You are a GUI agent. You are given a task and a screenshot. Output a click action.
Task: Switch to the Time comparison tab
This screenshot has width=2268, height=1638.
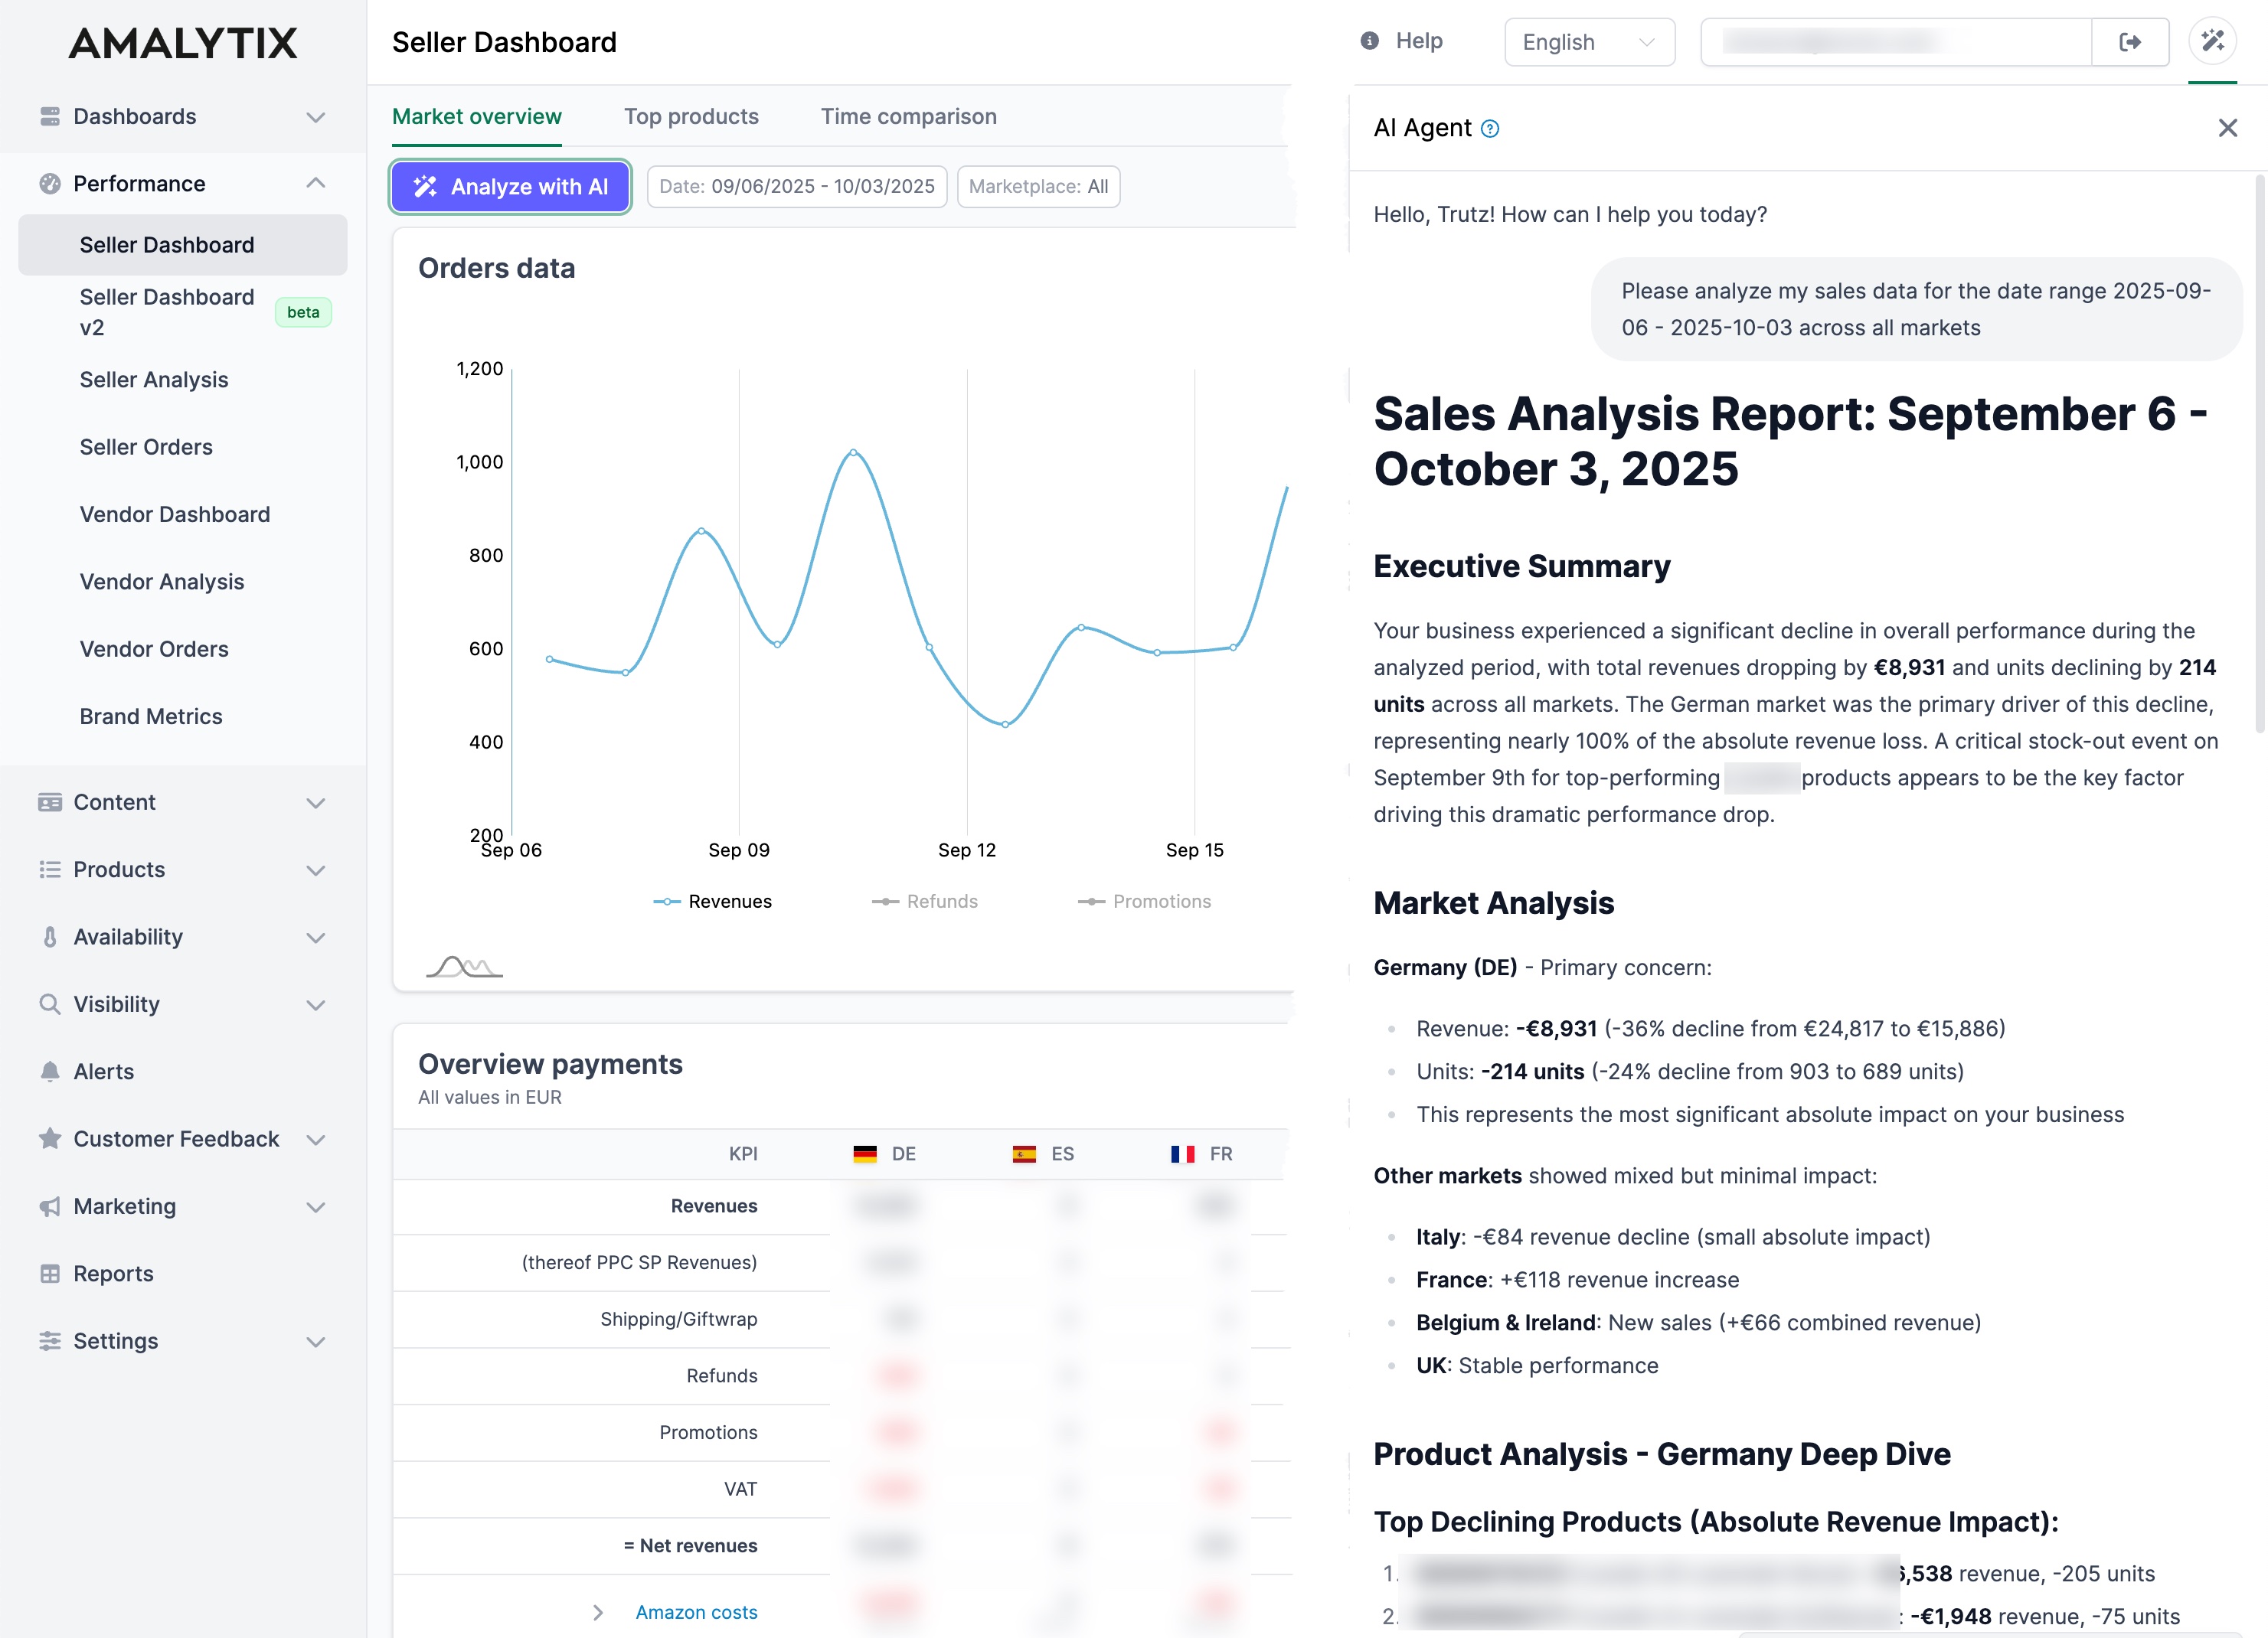(x=908, y=116)
